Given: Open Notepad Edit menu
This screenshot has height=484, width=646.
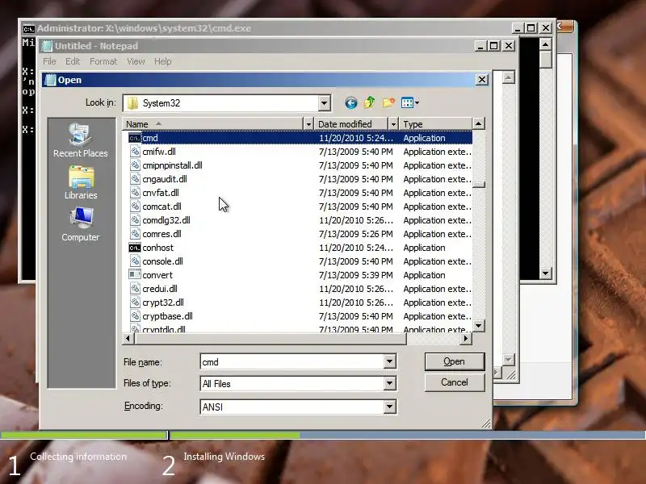Looking at the screenshot, I should coord(73,61).
